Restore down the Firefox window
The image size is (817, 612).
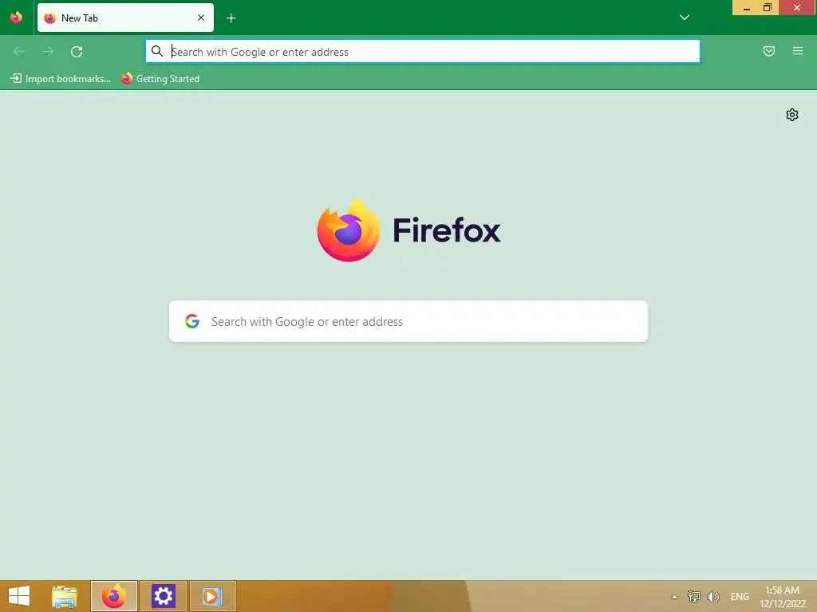tap(768, 8)
